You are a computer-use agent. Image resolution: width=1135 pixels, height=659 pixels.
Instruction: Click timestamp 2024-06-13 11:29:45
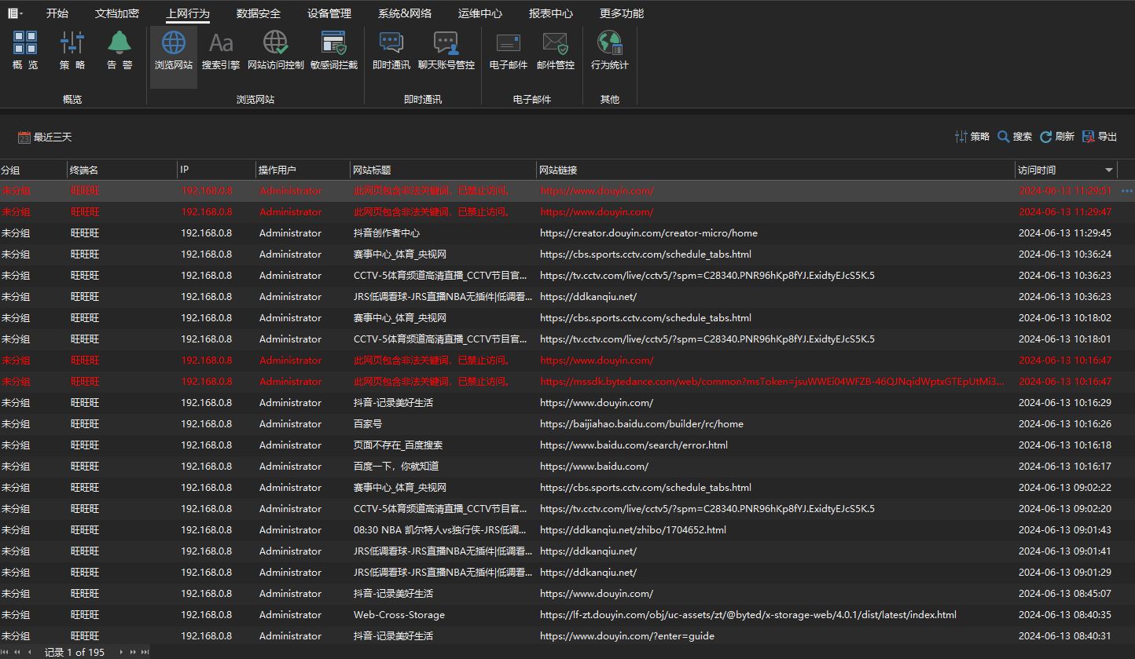tap(1065, 233)
